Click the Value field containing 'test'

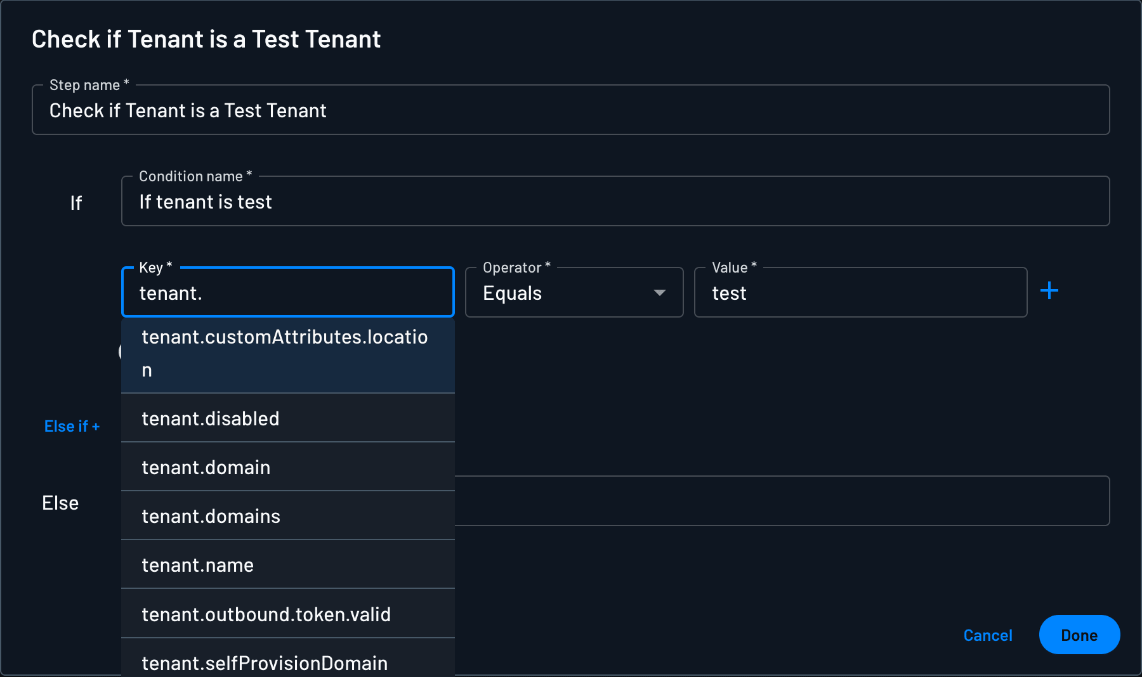(860, 292)
